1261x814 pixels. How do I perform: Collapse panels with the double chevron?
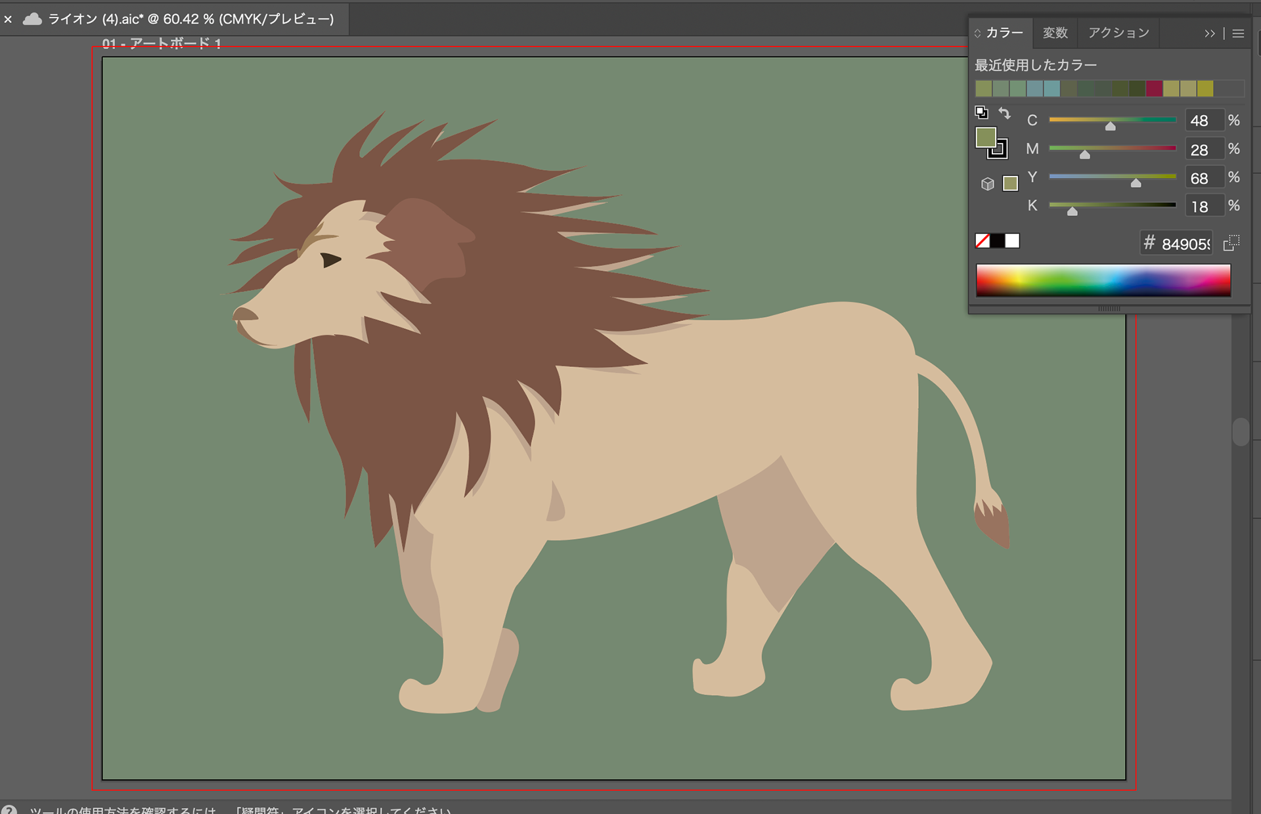point(1209,33)
